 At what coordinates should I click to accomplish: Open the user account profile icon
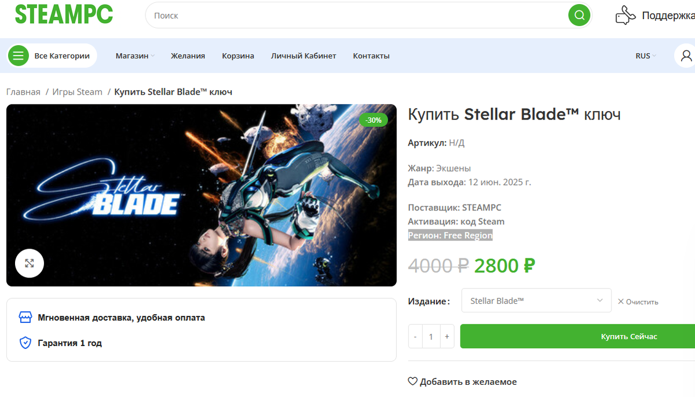[x=686, y=56]
